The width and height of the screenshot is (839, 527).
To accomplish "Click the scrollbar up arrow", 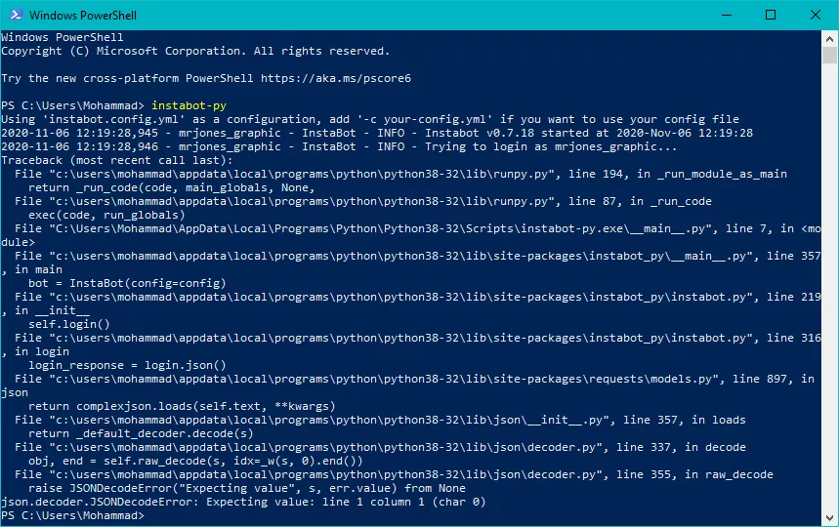I will click(829, 38).
